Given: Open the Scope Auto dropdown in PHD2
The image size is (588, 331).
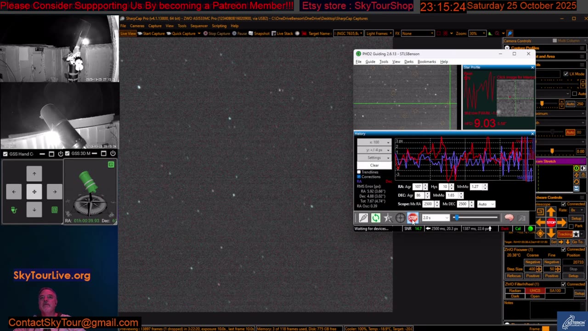Looking at the screenshot, I should click(486, 204).
